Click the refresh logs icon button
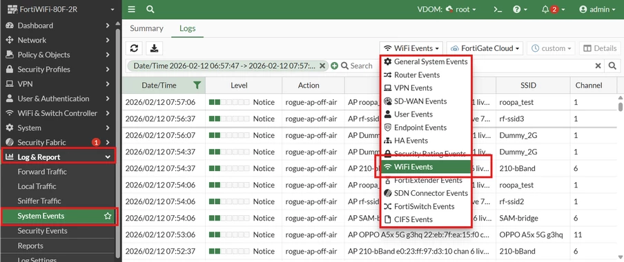624x262 pixels. point(134,48)
